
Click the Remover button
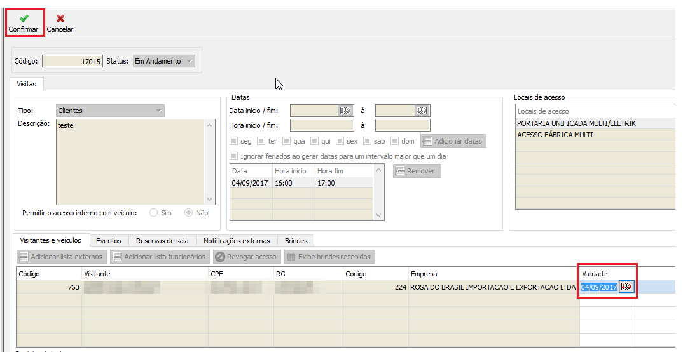pos(417,171)
